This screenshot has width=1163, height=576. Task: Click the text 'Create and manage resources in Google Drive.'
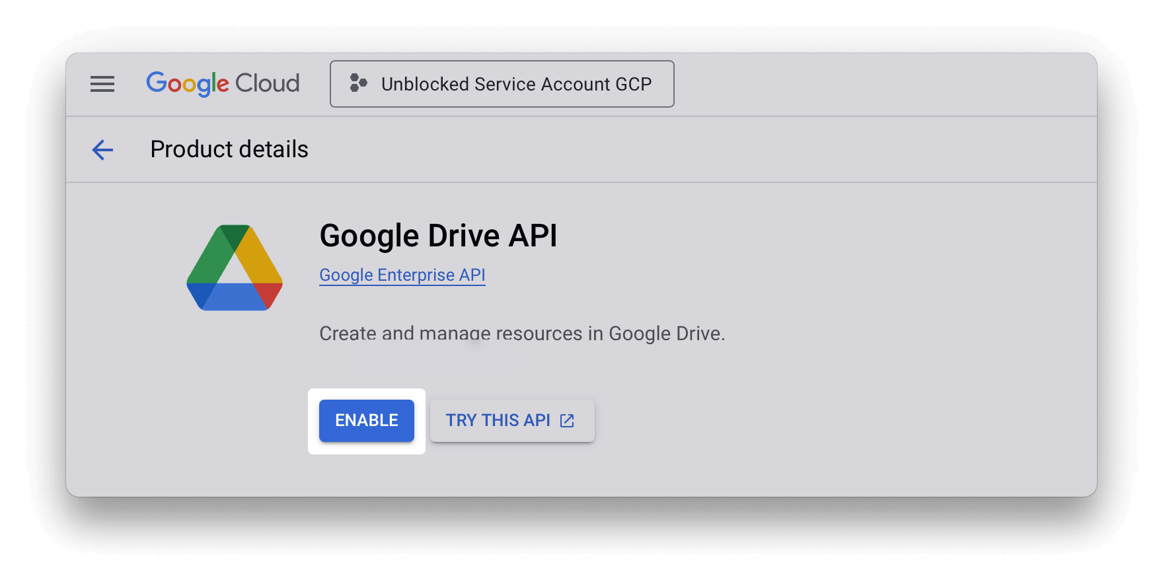click(x=522, y=334)
